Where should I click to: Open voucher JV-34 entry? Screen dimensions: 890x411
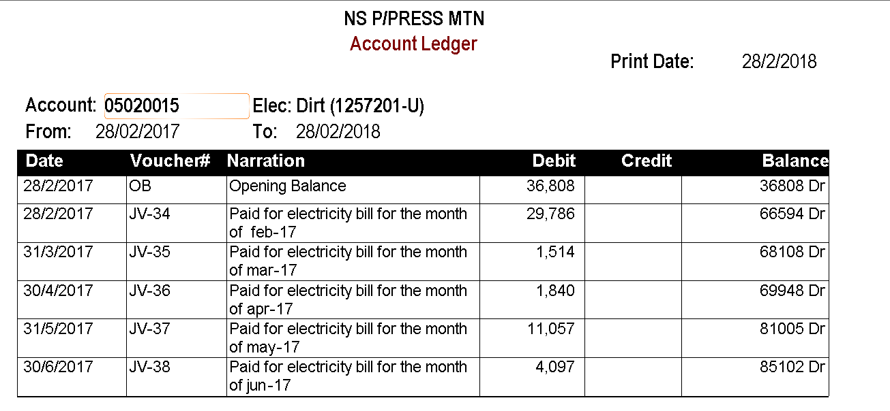click(x=149, y=214)
